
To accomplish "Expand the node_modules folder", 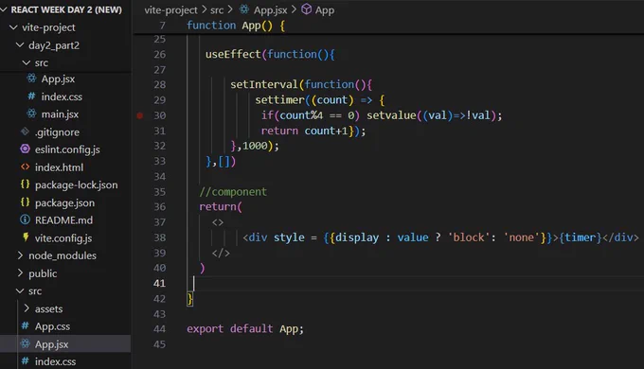I will click(x=20, y=255).
